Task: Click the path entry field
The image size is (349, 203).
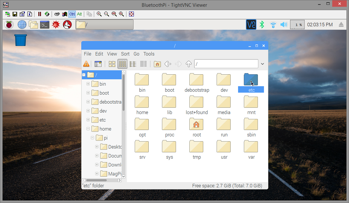Action: click(226, 64)
